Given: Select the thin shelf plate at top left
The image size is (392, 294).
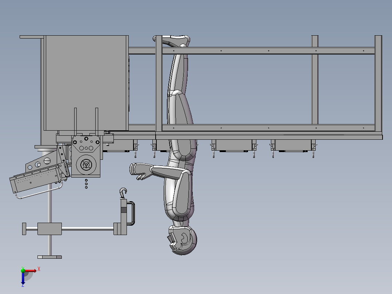Looking at the screenshot, I should 32,37.
